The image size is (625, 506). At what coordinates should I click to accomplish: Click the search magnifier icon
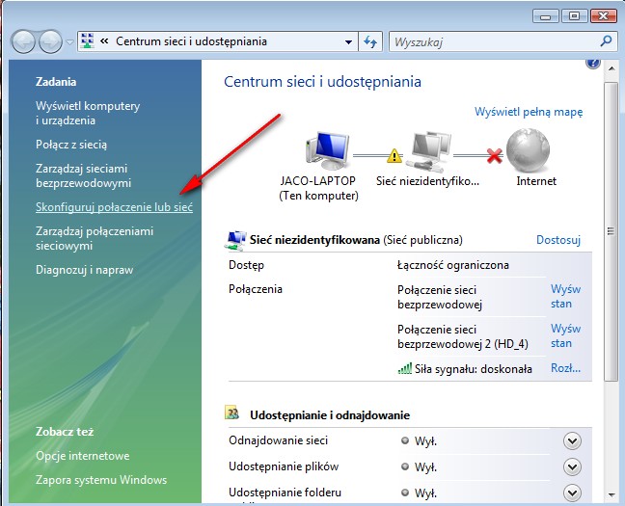pos(606,41)
